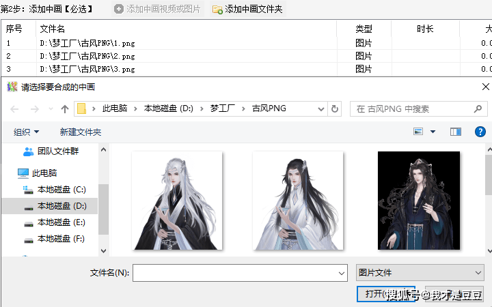Click 添加中画视频或图片 button
This screenshot has width=492, height=307.
point(158,9)
